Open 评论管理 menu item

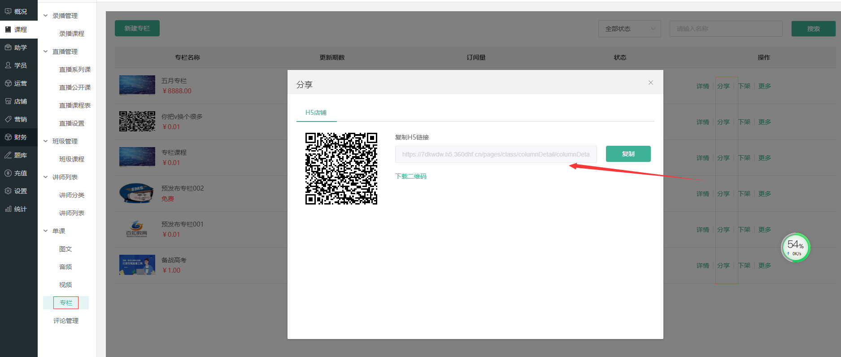(x=66, y=321)
